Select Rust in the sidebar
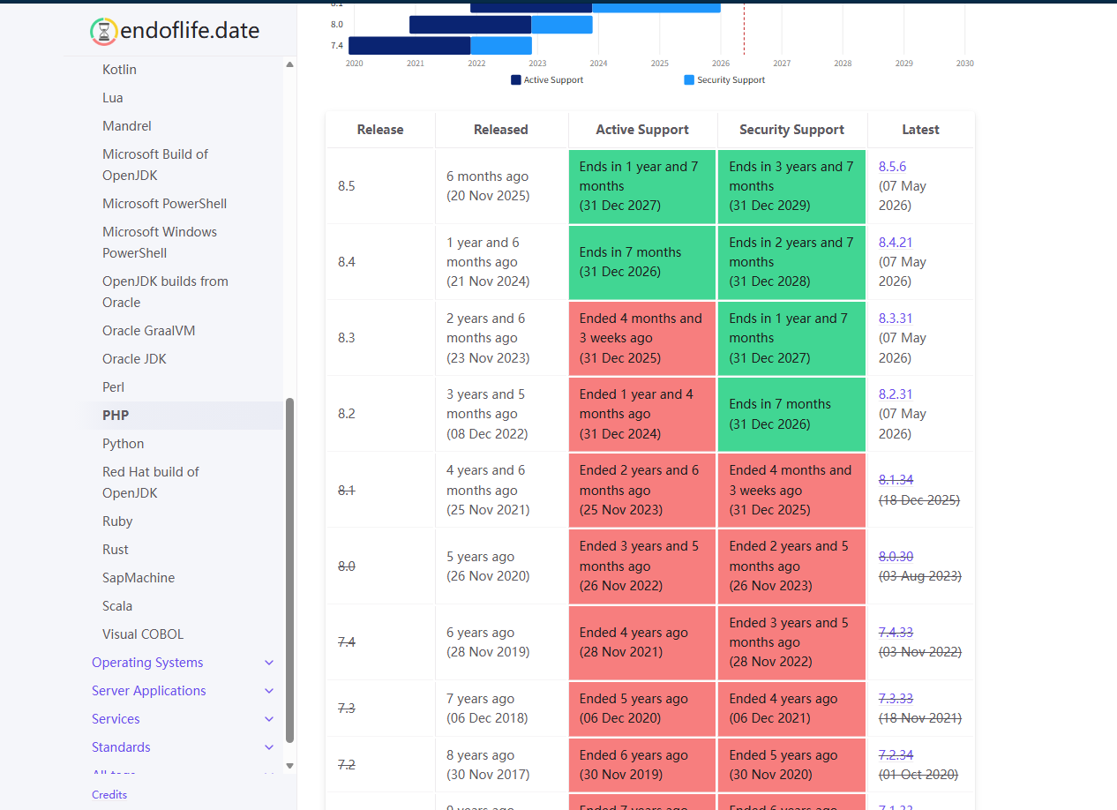The height and width of the screenshot is (810, 1117). (x=116, y=550)
